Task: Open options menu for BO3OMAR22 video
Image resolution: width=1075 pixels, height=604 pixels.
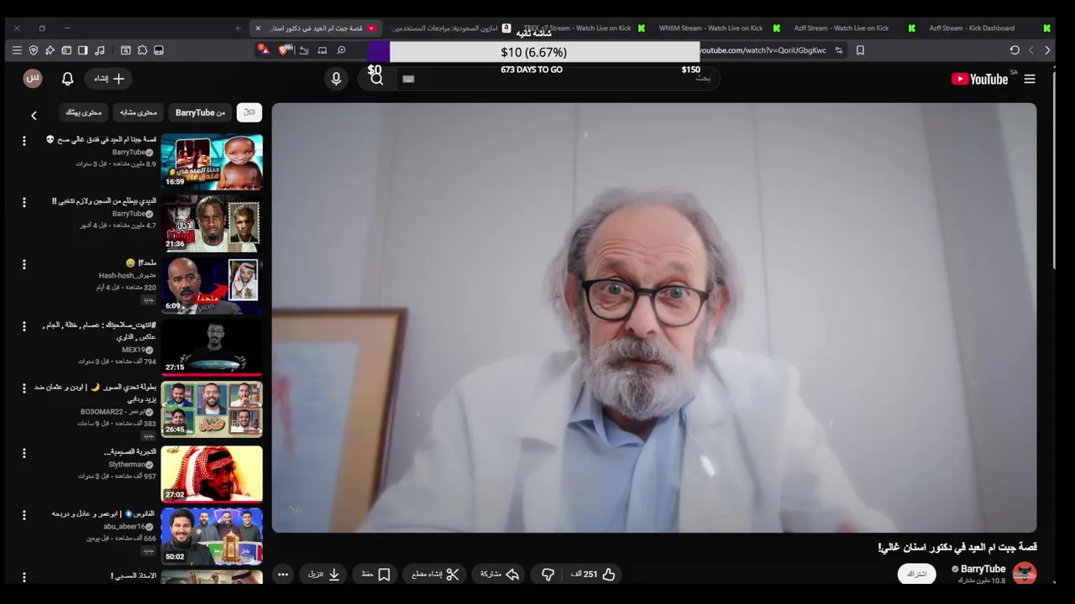Action: tap(24, 388)
